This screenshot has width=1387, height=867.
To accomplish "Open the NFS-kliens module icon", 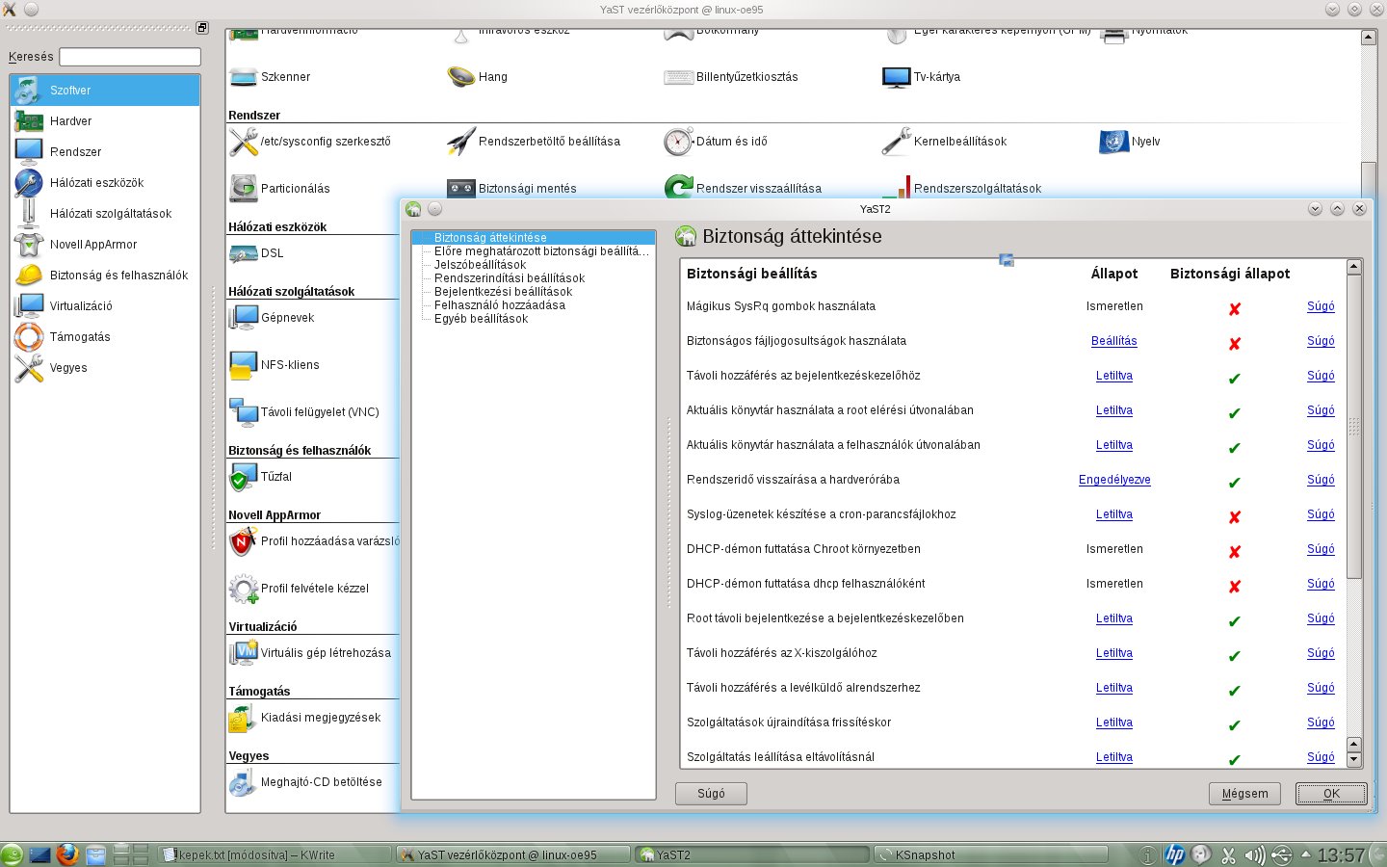I will coord(243,365).
